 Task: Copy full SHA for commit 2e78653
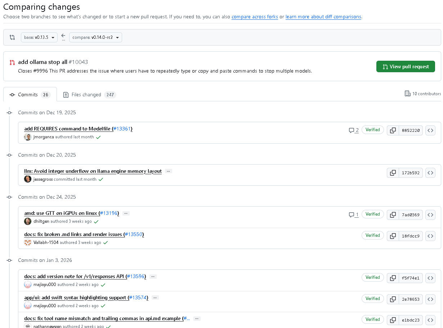(x=393, y=299)
